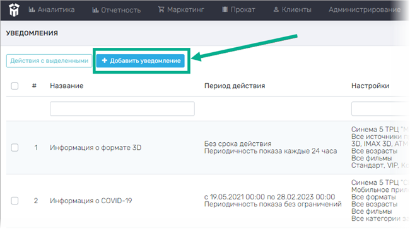Focus the Настройки filter input
The height and width of the screenshot is (229, 410).
(x=380, y=109)
